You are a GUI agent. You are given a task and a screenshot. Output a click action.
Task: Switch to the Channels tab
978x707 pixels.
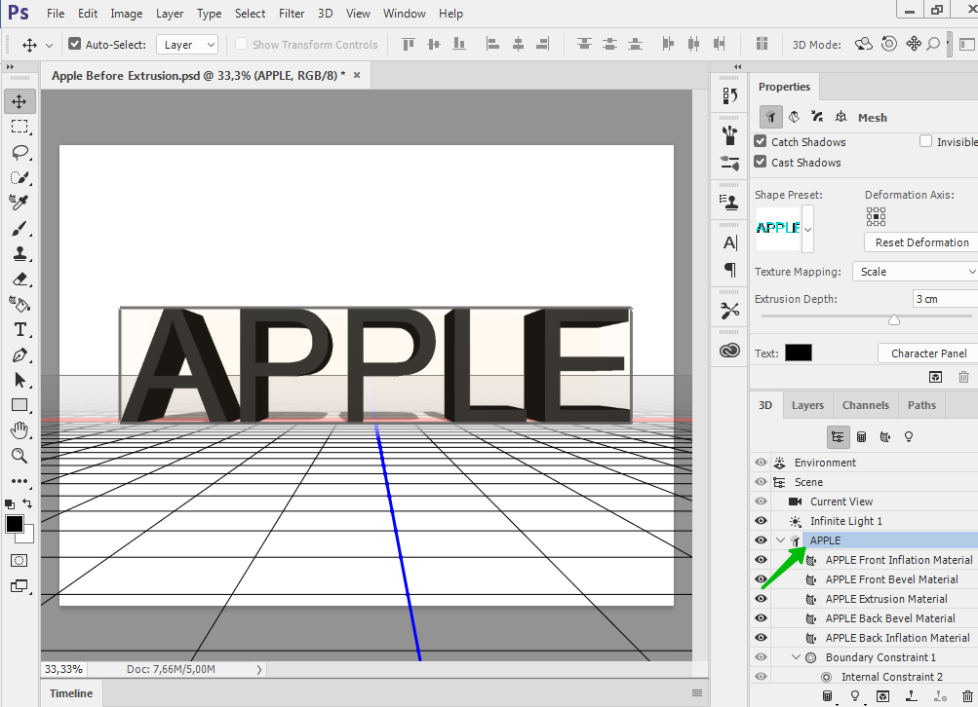click(x=865, y=405)
